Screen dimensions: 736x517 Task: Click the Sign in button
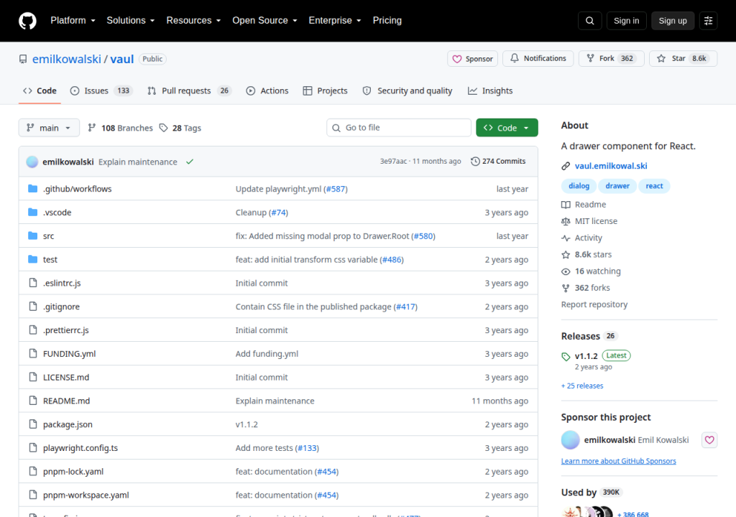(626, 21)
